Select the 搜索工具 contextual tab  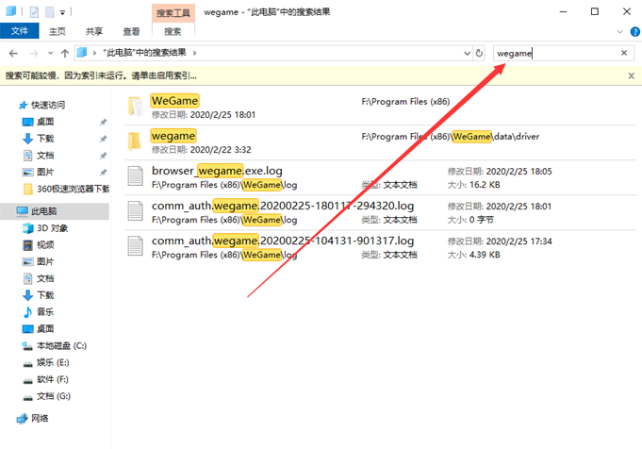pos(173,13)
